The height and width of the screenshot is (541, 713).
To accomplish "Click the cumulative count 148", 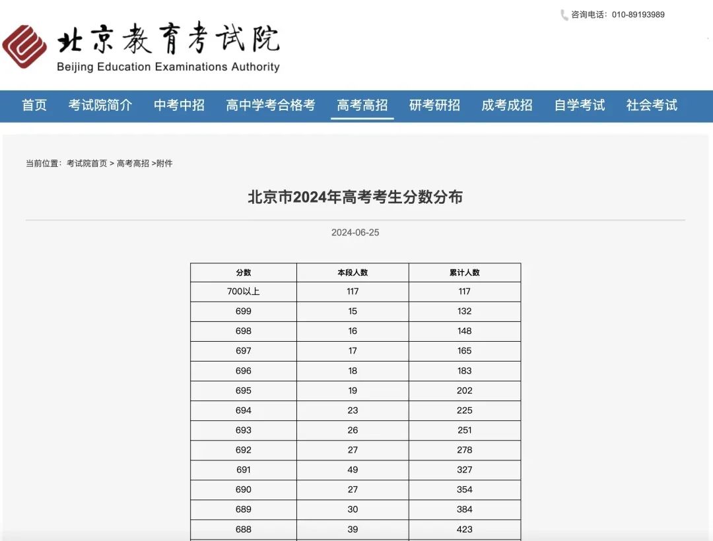I will click(x=464, y=331).
